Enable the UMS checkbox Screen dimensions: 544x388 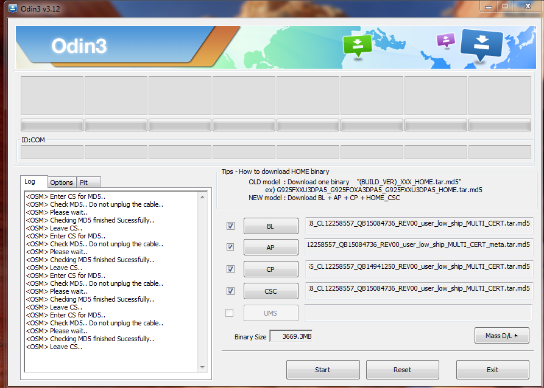coord(229,313)
